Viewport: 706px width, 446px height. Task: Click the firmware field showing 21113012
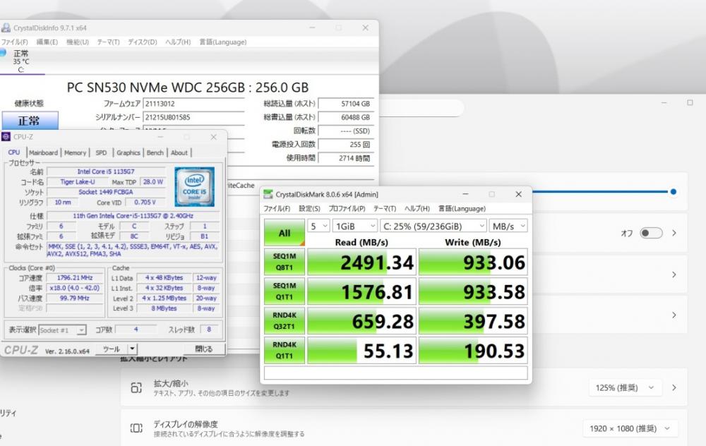[193, 104]
